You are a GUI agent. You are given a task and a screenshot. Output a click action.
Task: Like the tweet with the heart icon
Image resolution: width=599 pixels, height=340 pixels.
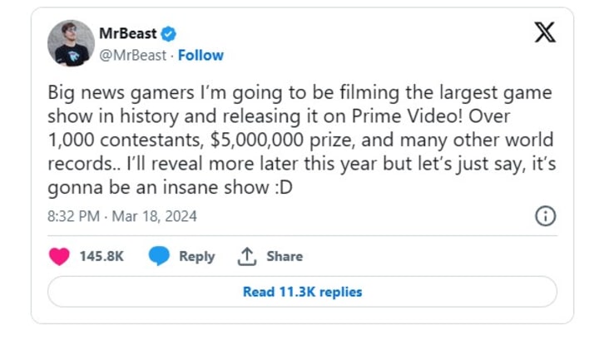pos(59,256)
